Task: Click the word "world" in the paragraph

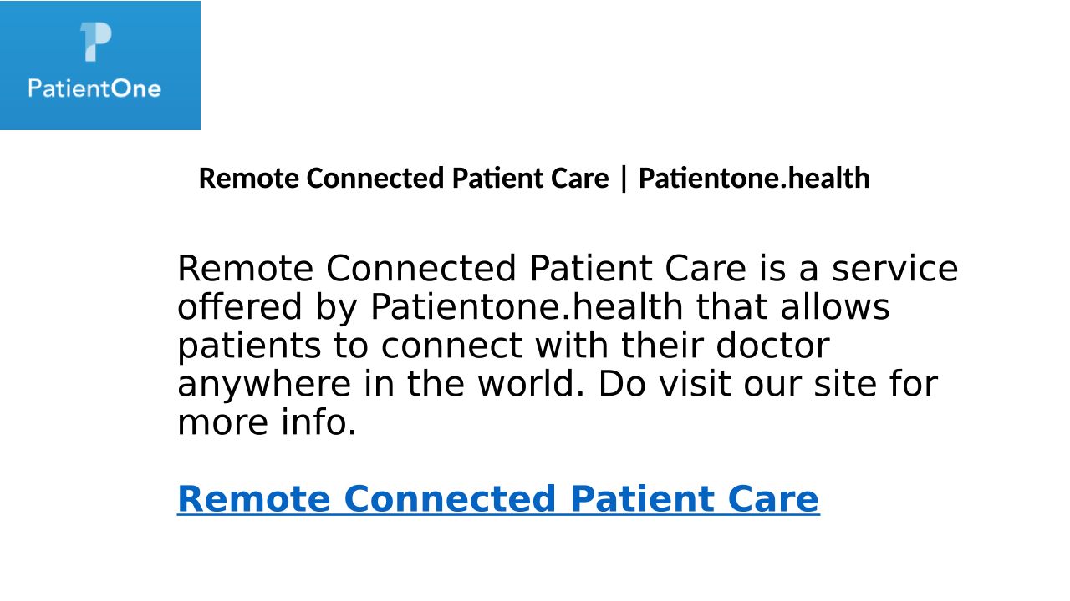Action: 529,385
